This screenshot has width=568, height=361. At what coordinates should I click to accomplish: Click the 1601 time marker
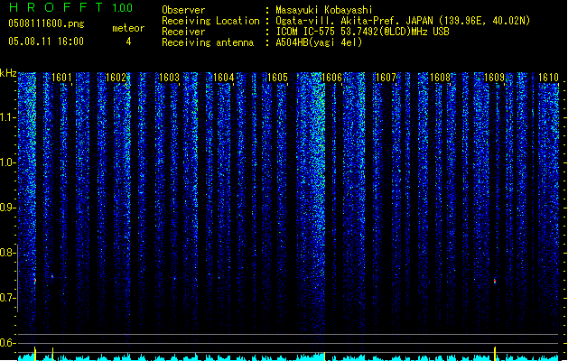61,78
